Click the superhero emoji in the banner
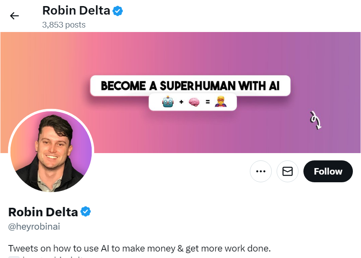Image resolution: width=361 pixels, height=258 pixels. 221,102
